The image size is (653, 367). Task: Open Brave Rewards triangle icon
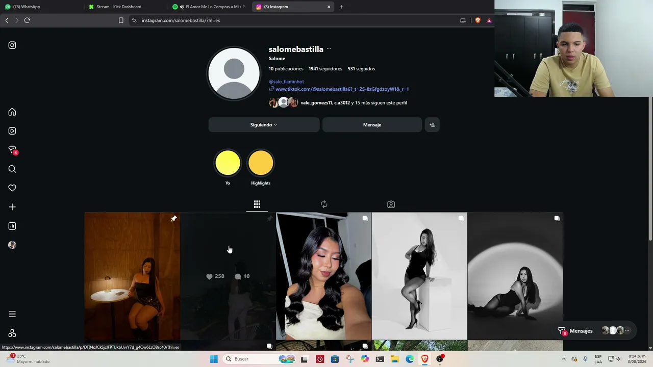pos(489,20)
